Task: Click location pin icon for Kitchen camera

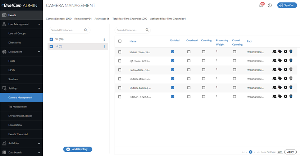Action: click(x=291, y=96)
